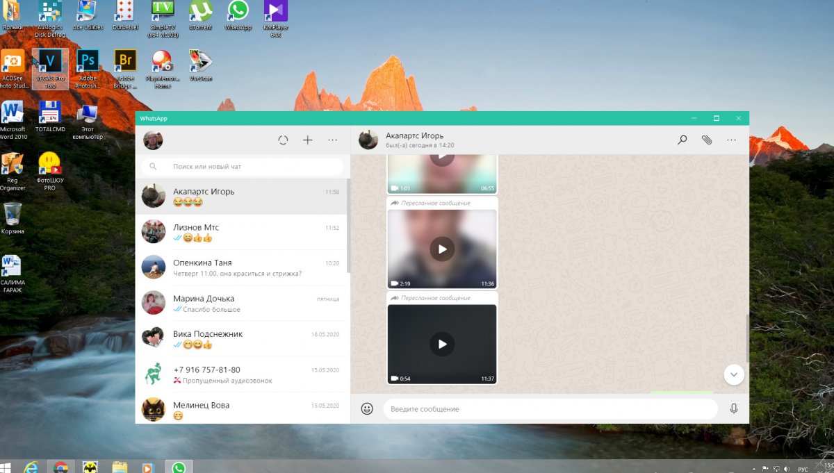Open your profile avatar in WhatsApp
834x473 pixels.
click(153, 140)
